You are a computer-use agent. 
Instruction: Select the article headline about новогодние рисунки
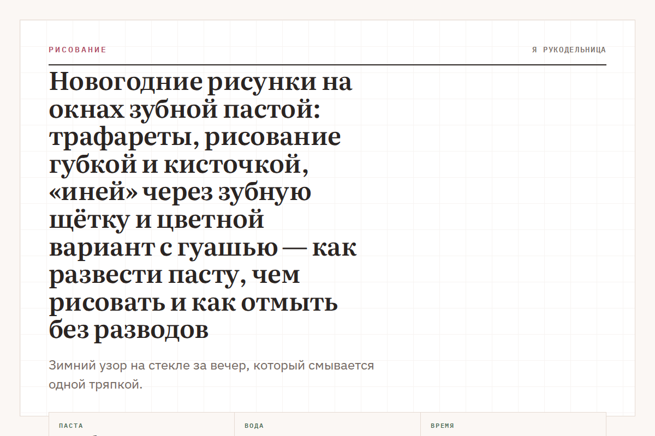coord(203,207)
